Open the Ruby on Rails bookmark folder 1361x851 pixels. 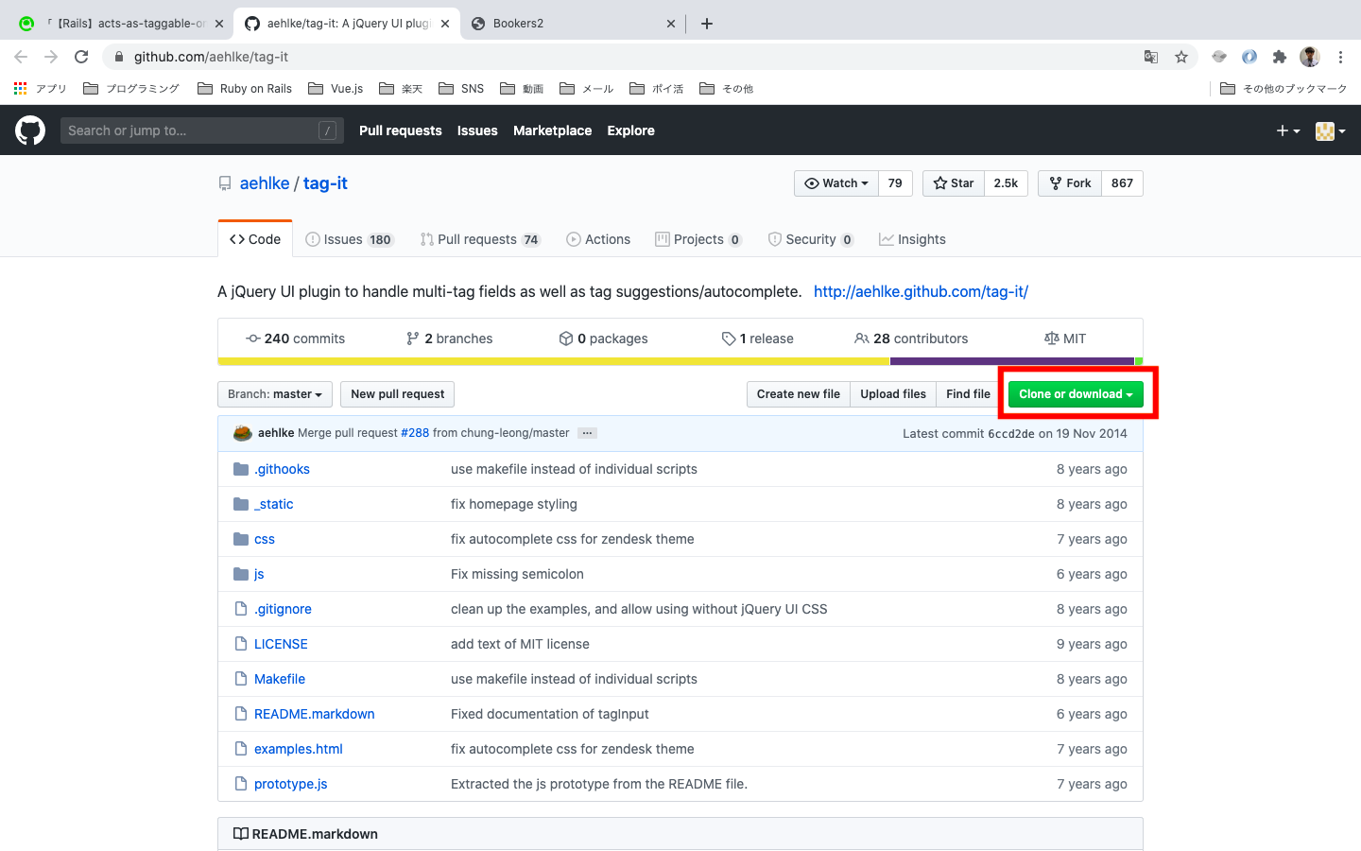click(245, 88)
